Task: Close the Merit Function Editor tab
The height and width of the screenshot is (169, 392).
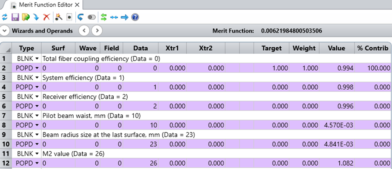Action: pyautogui.click(x=77, y=5)
